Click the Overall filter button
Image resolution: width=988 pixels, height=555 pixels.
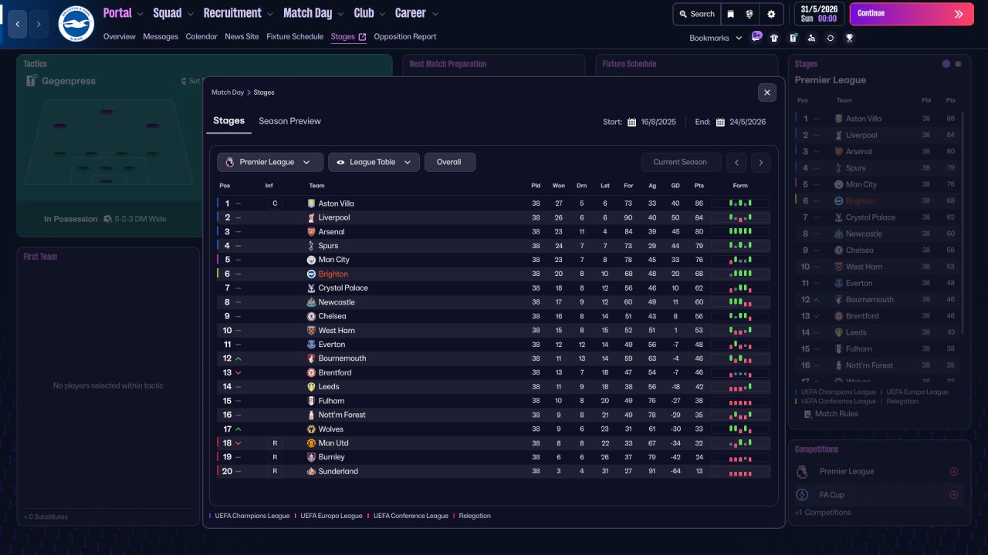(x=450, y=162)
